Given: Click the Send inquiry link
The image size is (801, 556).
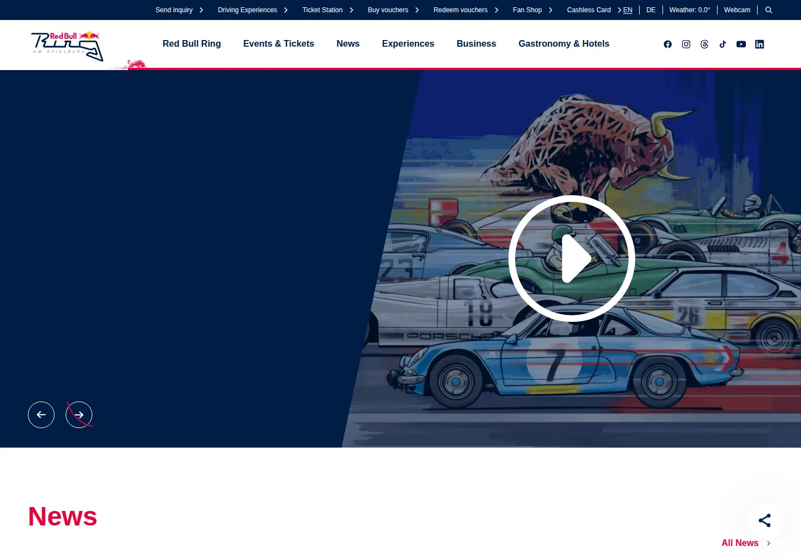Looking at the screenshot, I should pyautogui.click(x=180, y=10).
